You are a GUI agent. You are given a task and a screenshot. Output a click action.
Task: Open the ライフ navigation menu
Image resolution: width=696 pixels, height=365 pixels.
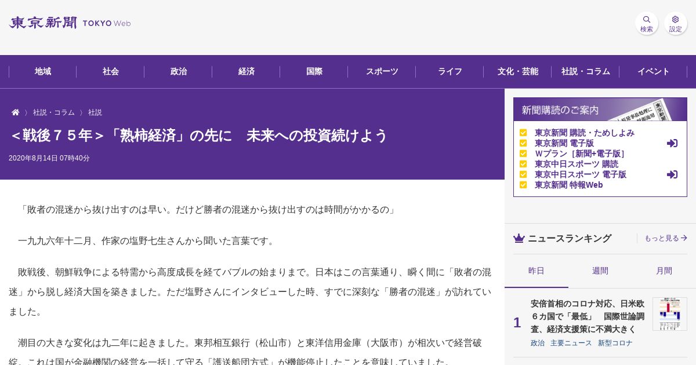450,72
